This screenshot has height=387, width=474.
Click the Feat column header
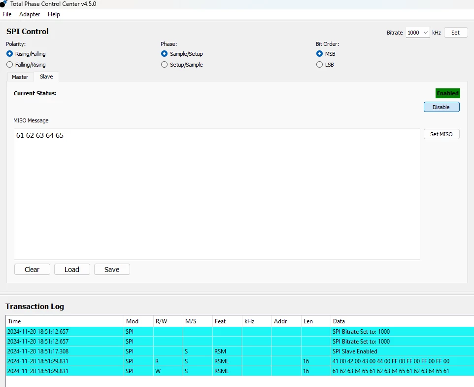pos(227,321)
